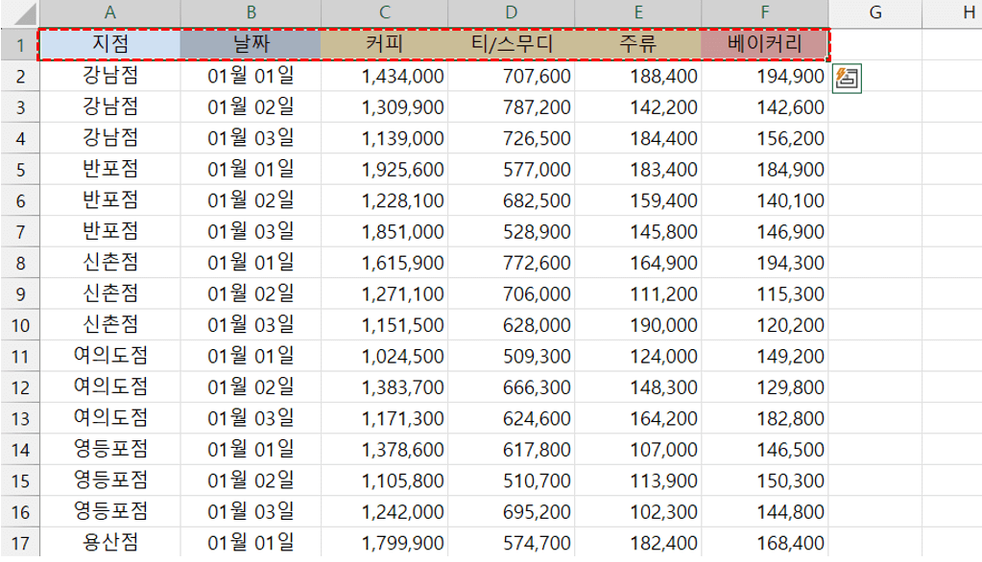Screen dimensions: 982x562
Task: Click the 여의도점 cell in row 11
Action: point(109,357)
